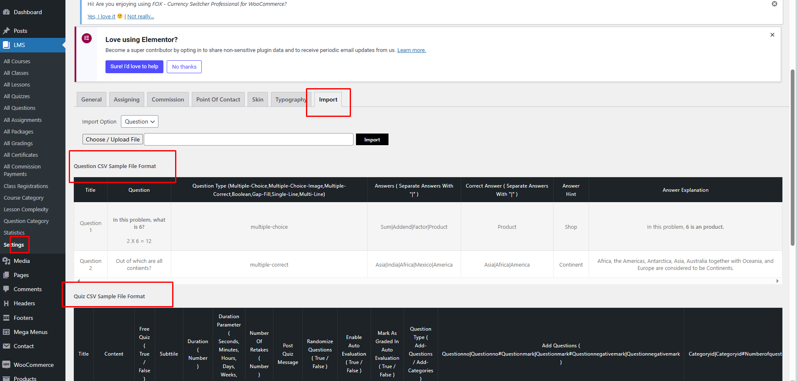This screenshot has height=381, width=797.
Task: Open All Assignments in LMS menu
Action: point(23,120)
